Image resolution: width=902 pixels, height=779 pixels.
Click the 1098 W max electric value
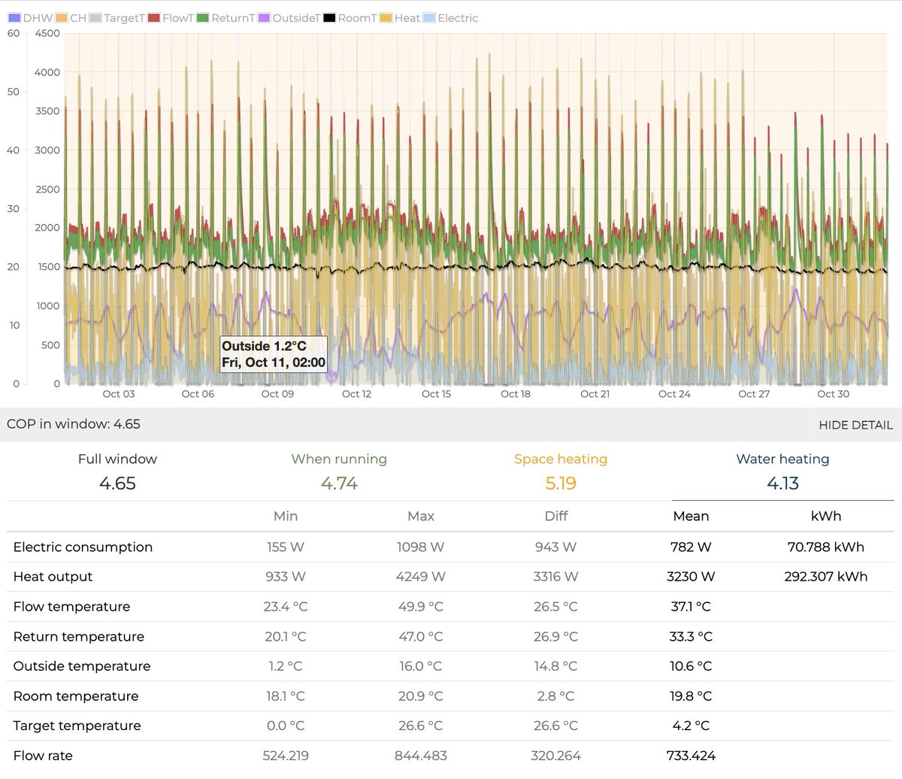tap(421, 547)
